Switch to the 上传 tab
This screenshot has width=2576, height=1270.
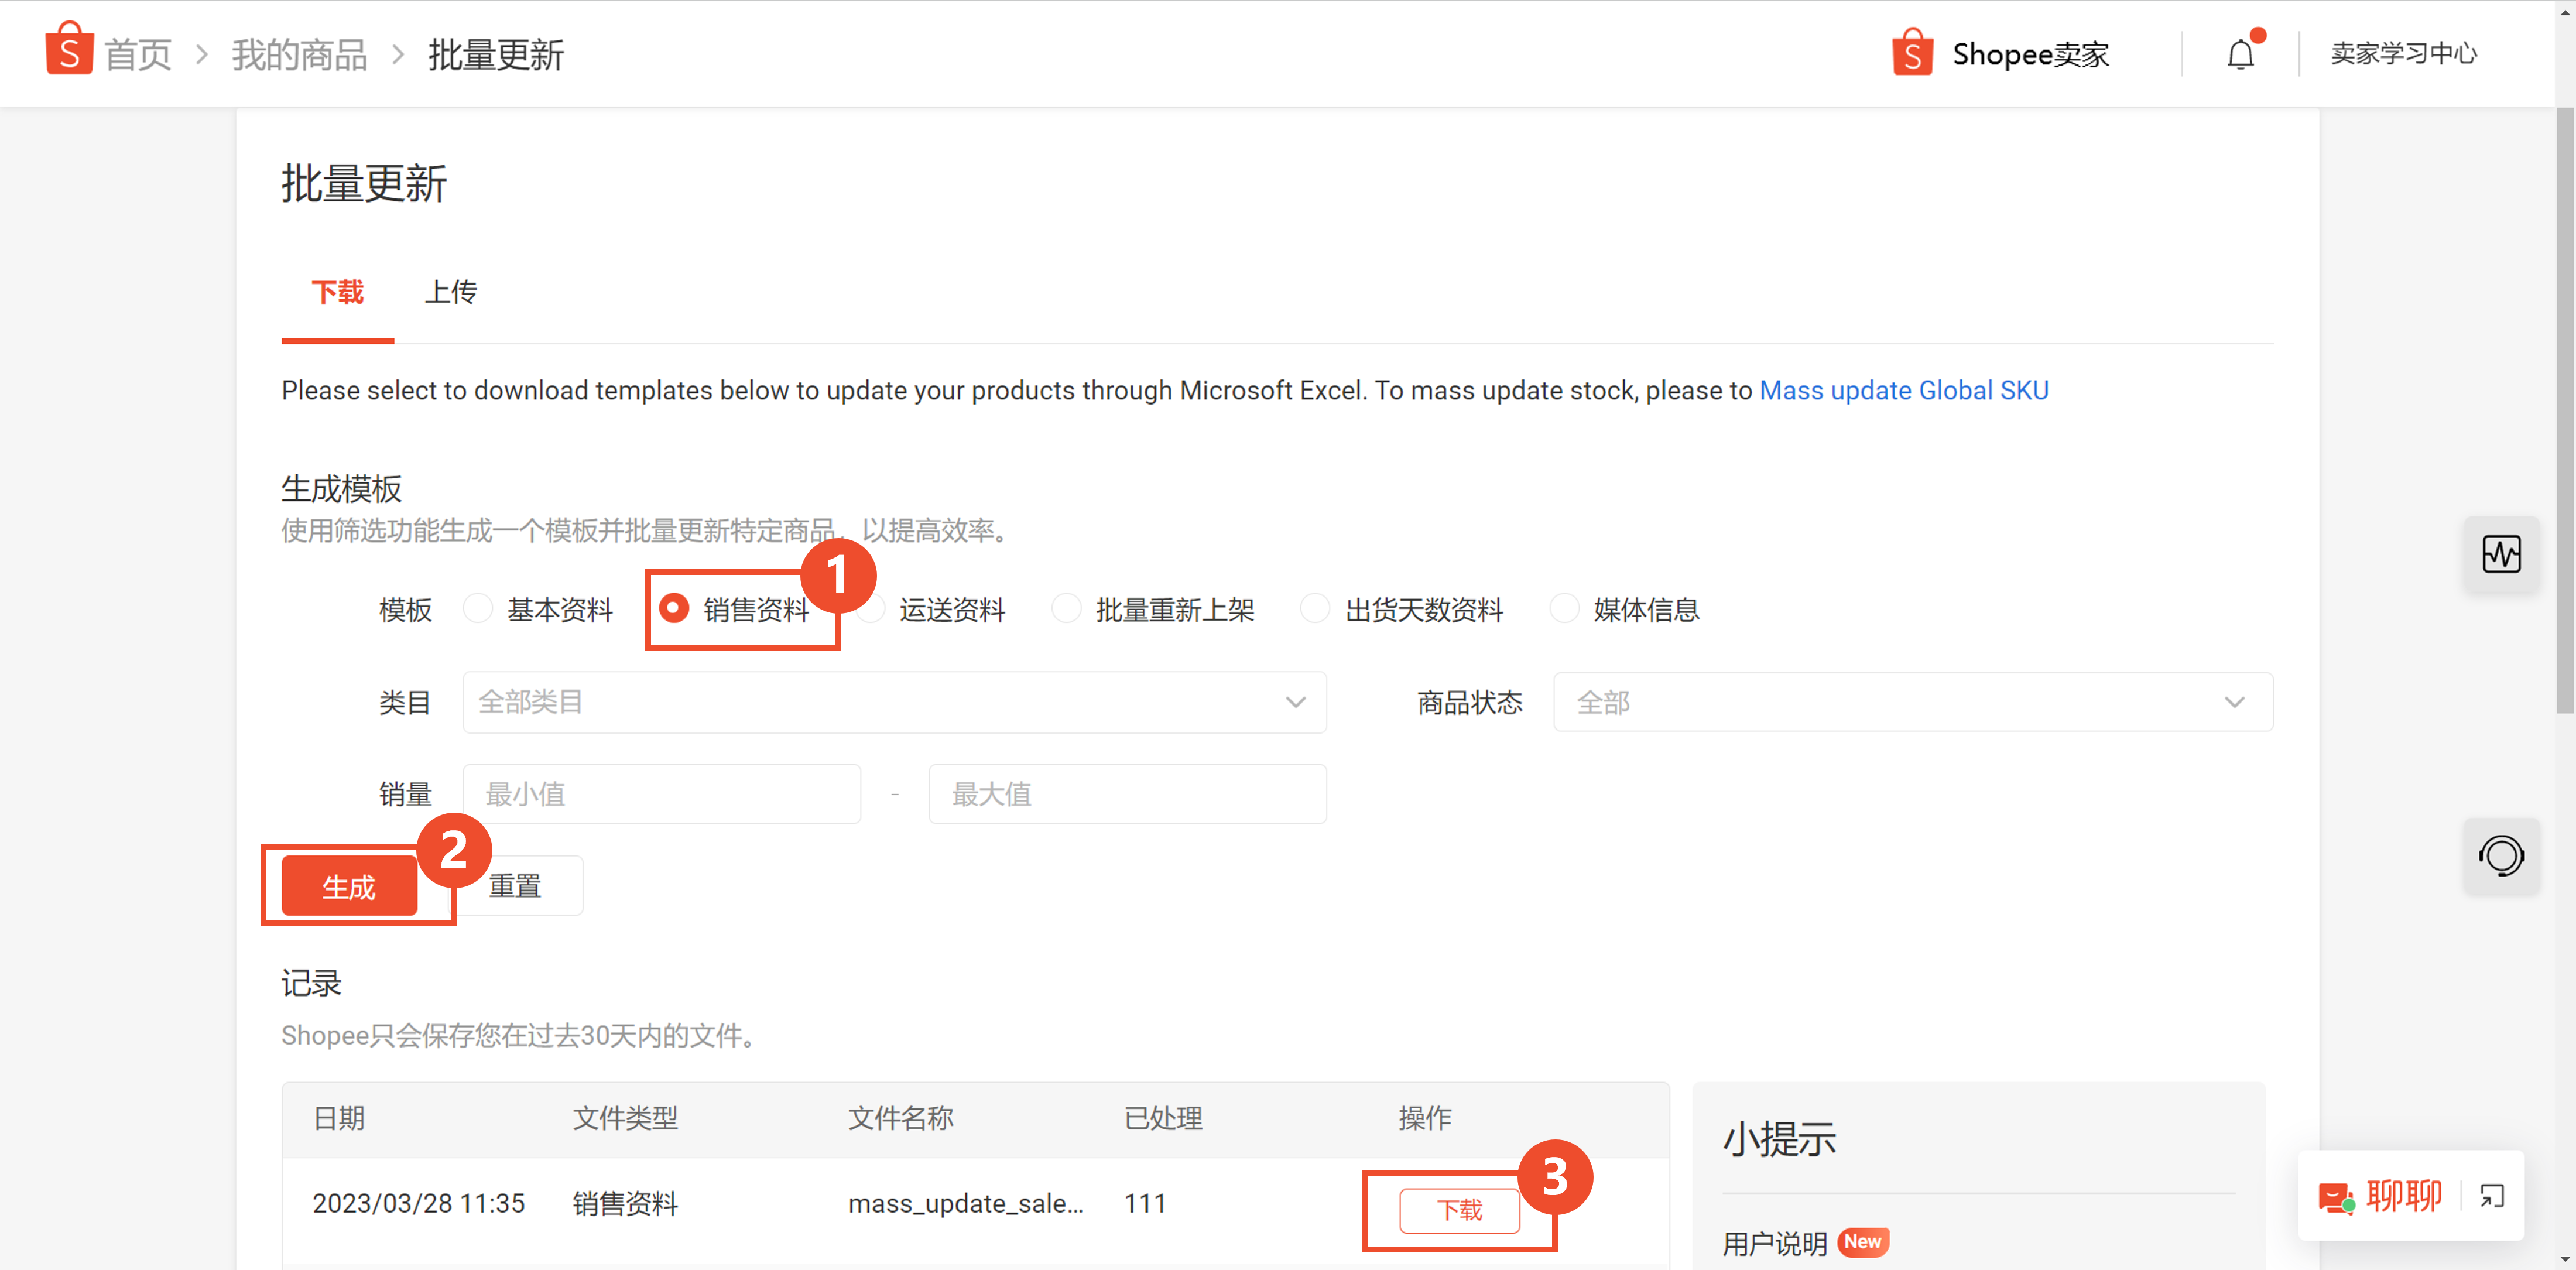(451, 292)
